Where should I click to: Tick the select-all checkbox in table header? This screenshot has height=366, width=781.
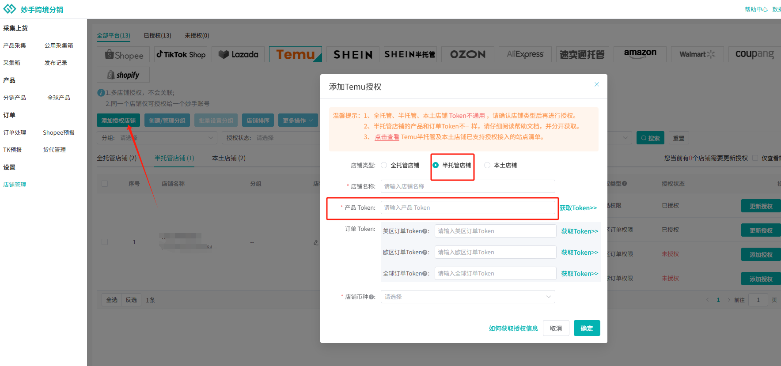click(105, 184)
